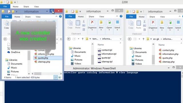Click en-gb breadcrumb in right window address bar
Viewport: 183px width, 103px height.
(x=156, y=39)
